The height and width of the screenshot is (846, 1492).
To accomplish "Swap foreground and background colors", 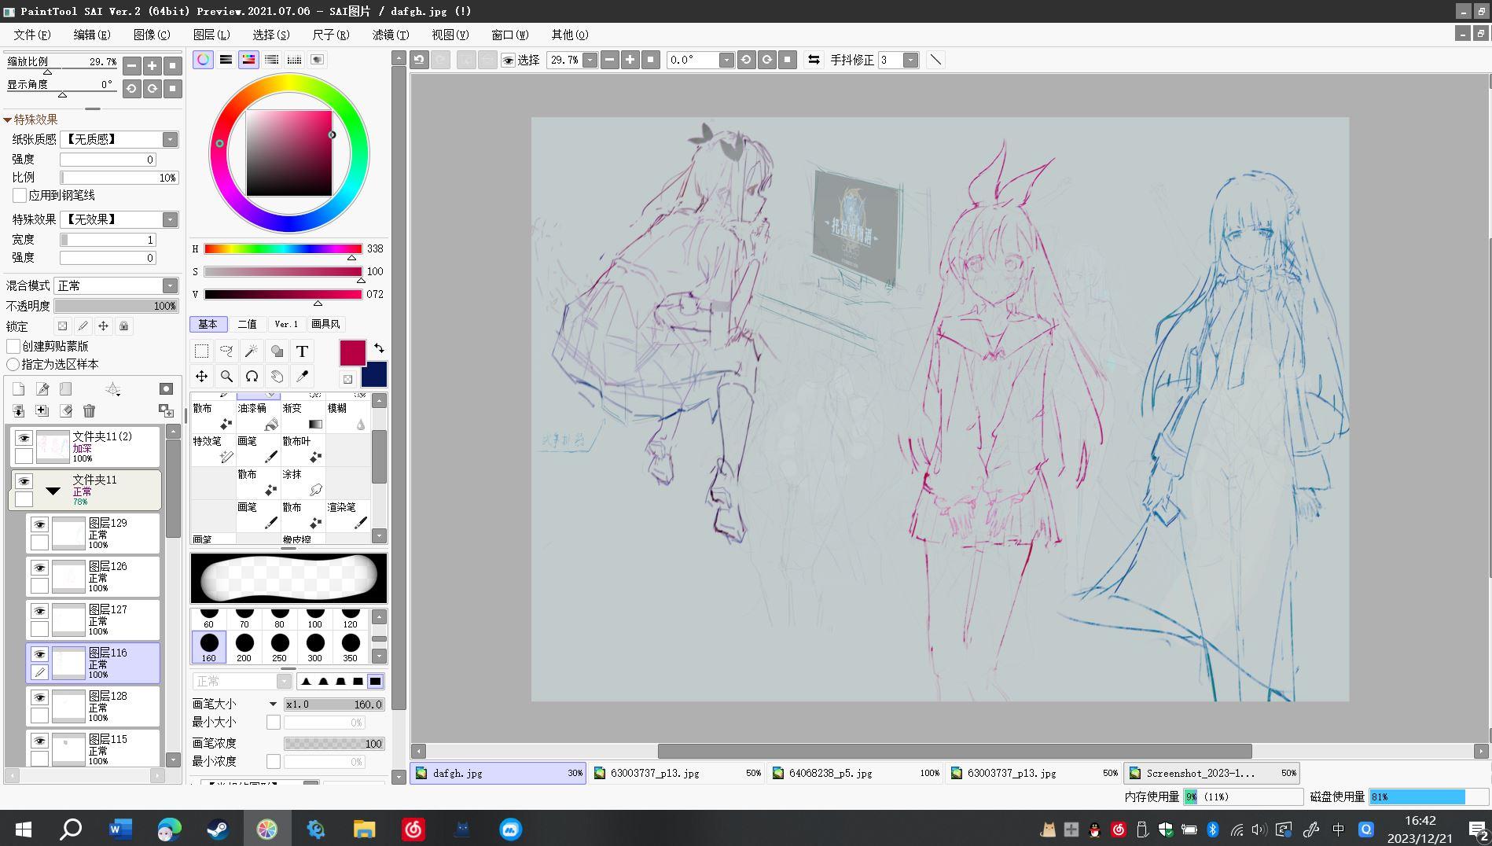I will (x=379, y=348).
